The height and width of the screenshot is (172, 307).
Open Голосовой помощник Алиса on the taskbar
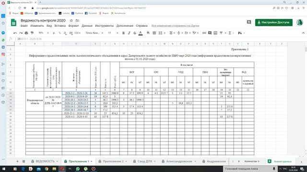[250, 169]
